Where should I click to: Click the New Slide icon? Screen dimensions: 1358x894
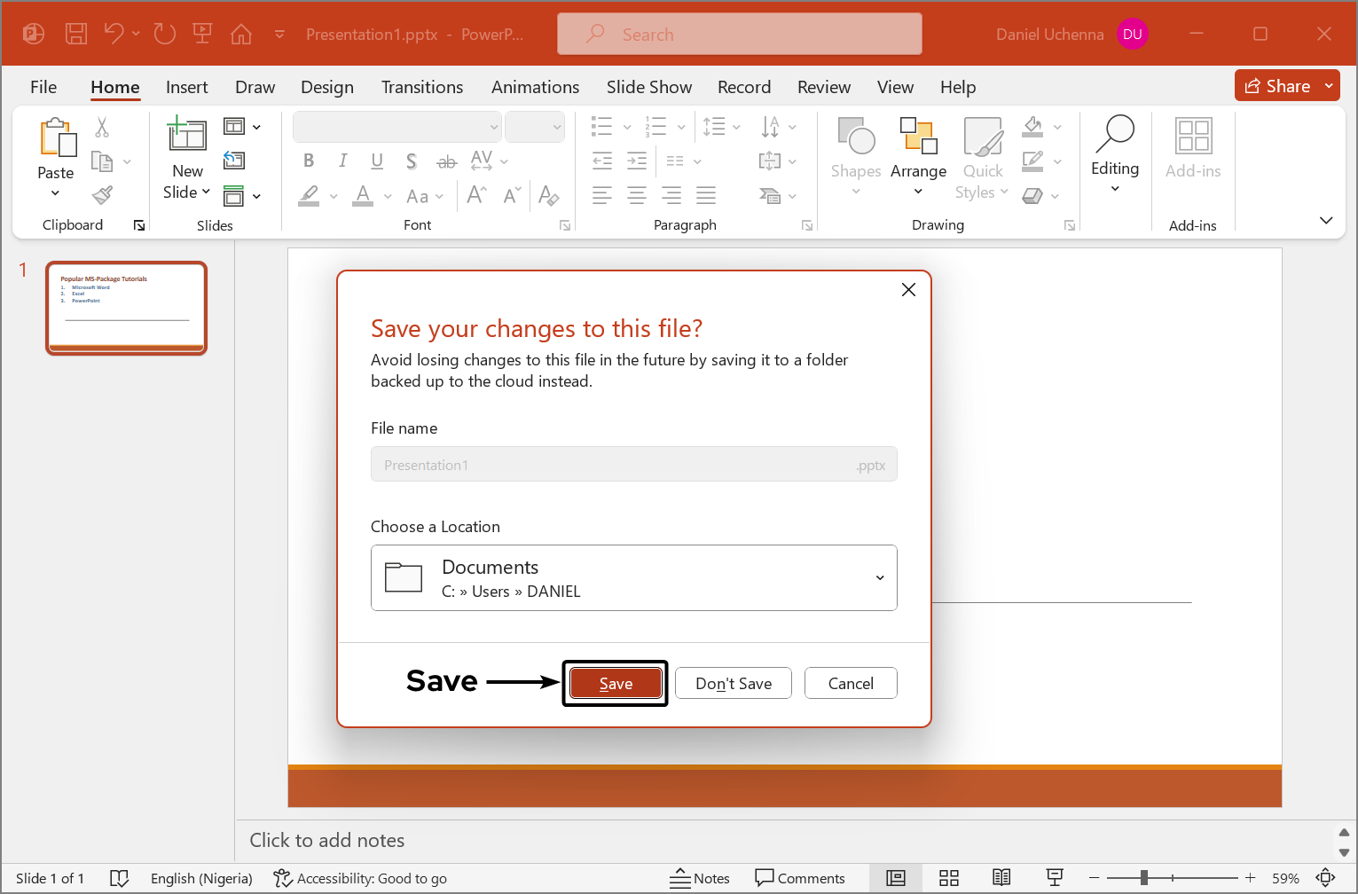tap(187, 135)
